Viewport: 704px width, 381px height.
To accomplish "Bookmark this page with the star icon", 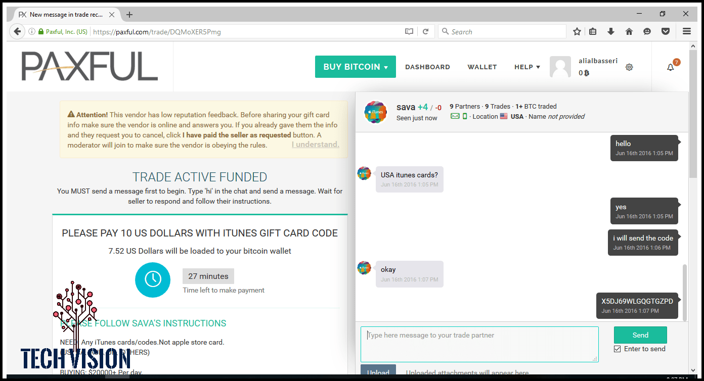I will click(577, 31).
